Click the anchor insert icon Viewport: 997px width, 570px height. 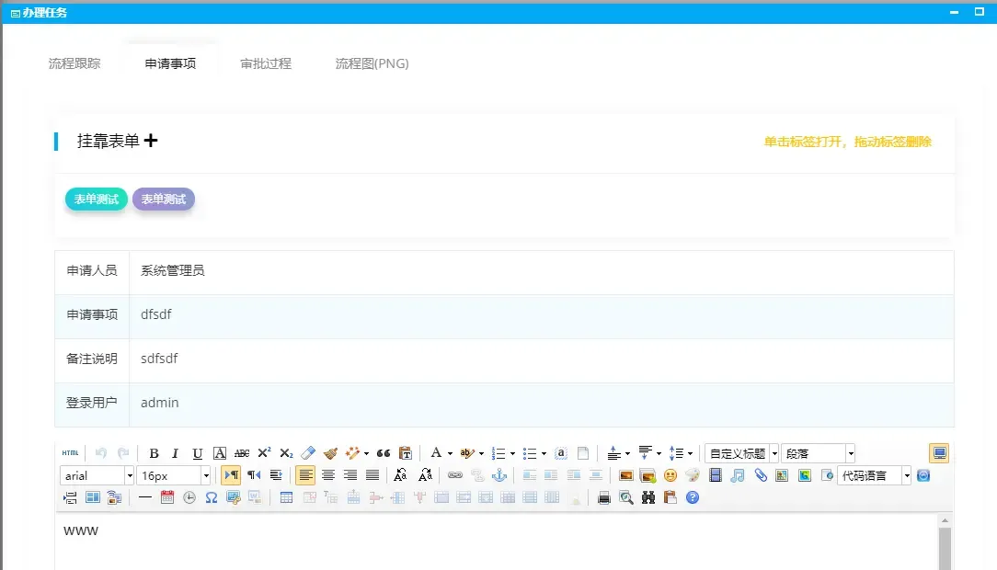[x=499, y=475]
